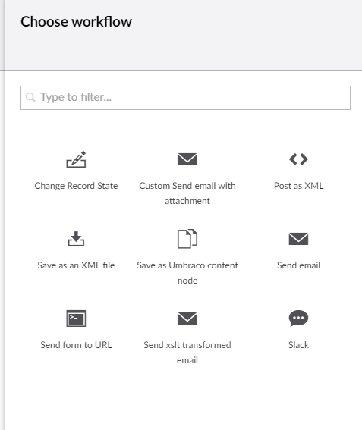Screen dimensions: 362x430
Task: Select the Send form to URL label
Action: pos(76,345)
